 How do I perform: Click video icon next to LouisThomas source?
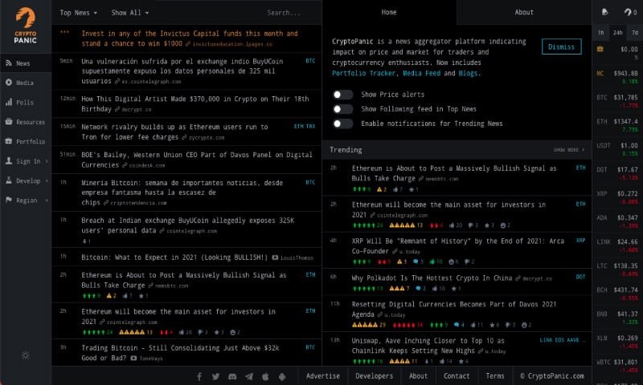click(275, 257)
